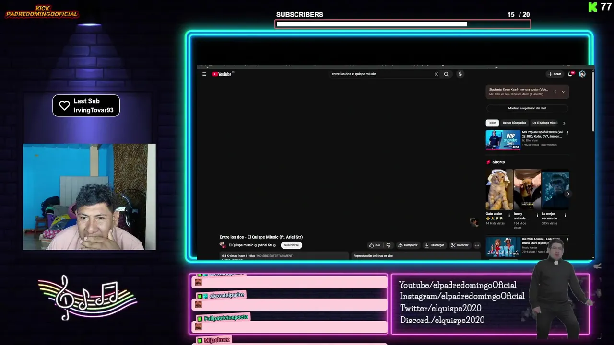Open the funny animals short thumbnail
Screen dimensions: 614x345
pos(527,190)
